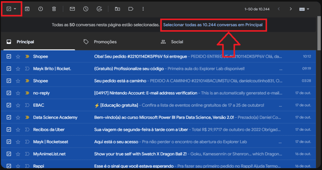The height and width of the screenshot is (170, 322).
Task: Star the no-reply Nintendo Account email
Action: click(18, 93)
